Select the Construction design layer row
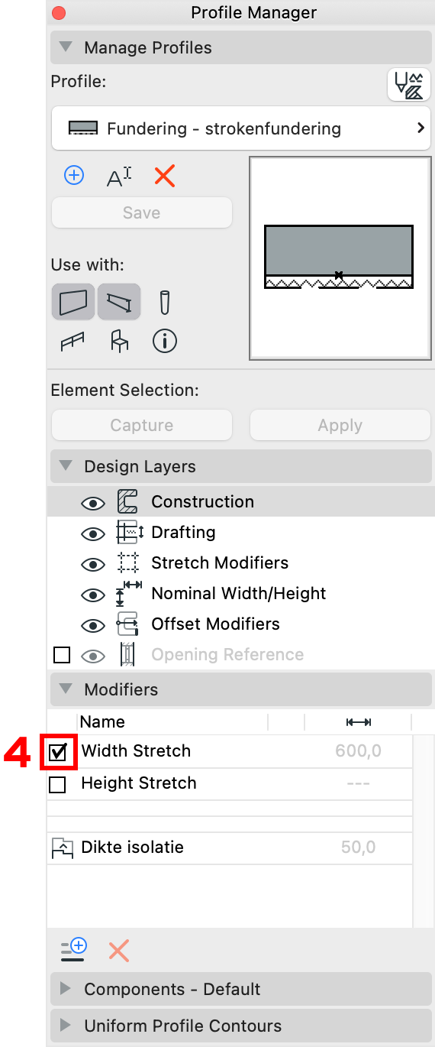The width and height of the screenshot is (435, 1047). click(240, 501)
